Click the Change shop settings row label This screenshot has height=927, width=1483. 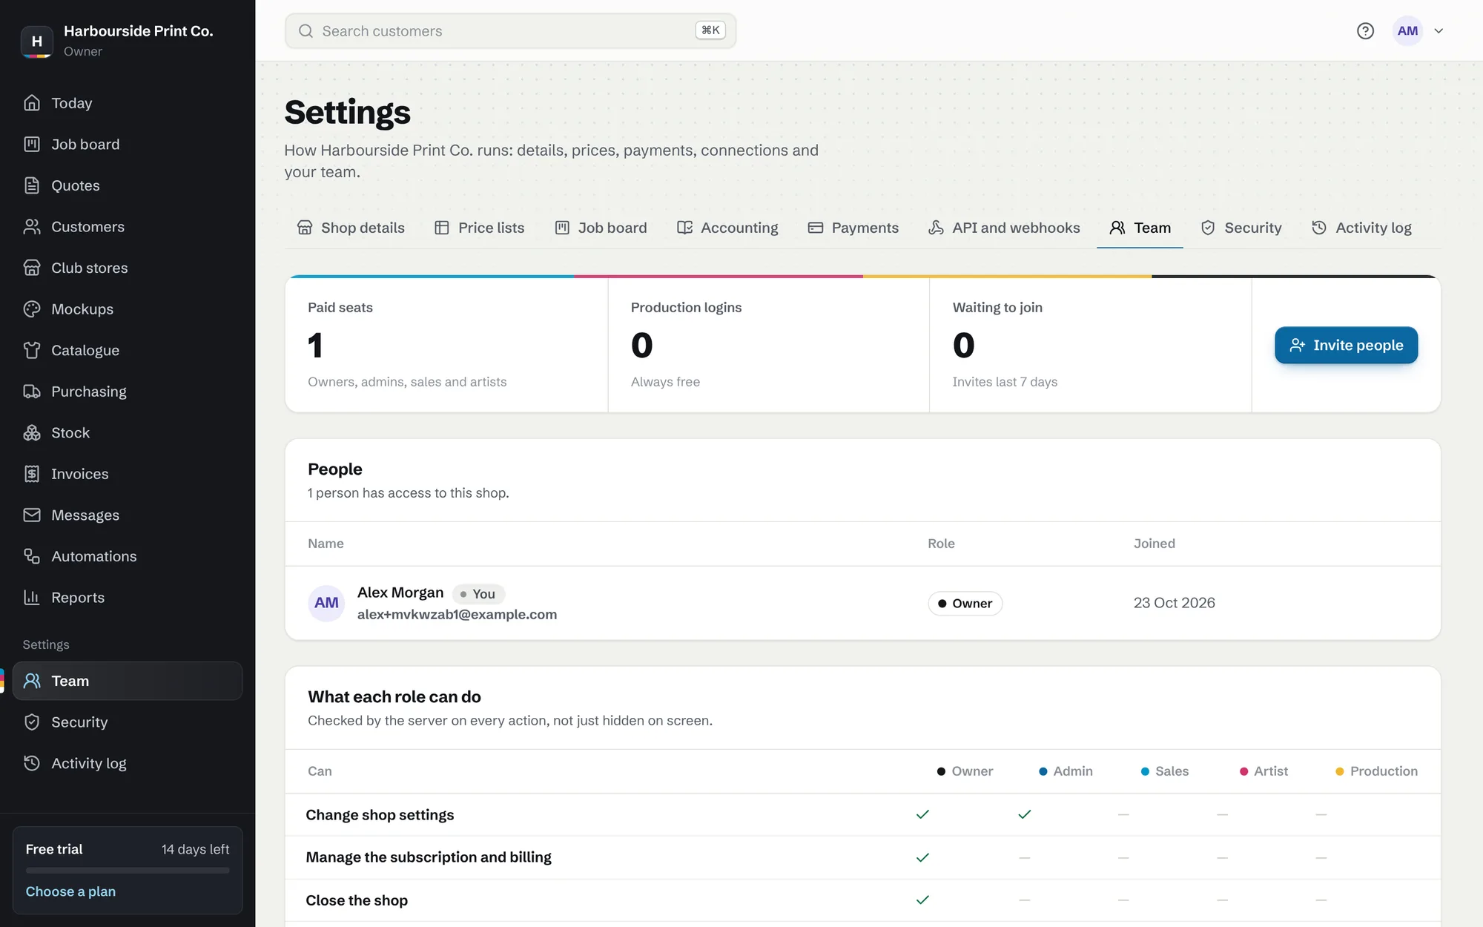point(380,814)
